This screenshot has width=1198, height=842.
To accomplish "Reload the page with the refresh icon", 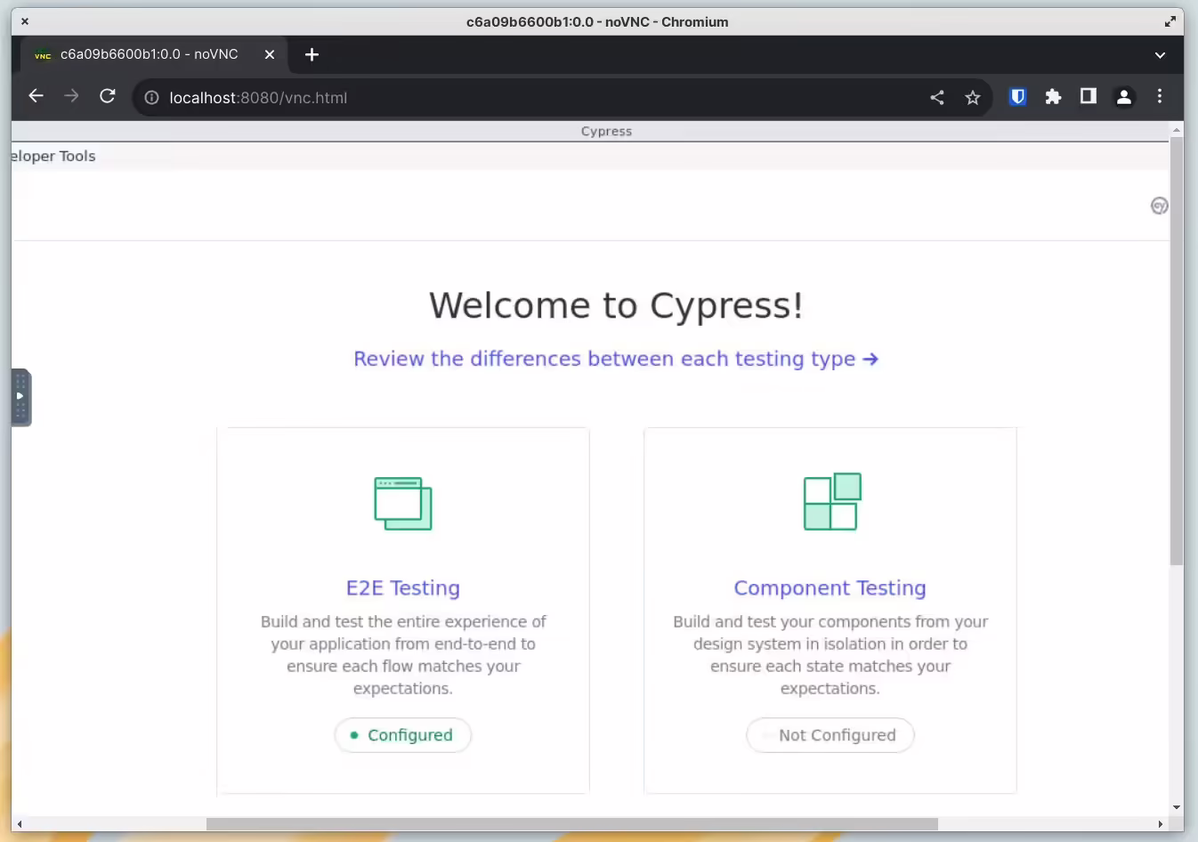I will point(108,96).
